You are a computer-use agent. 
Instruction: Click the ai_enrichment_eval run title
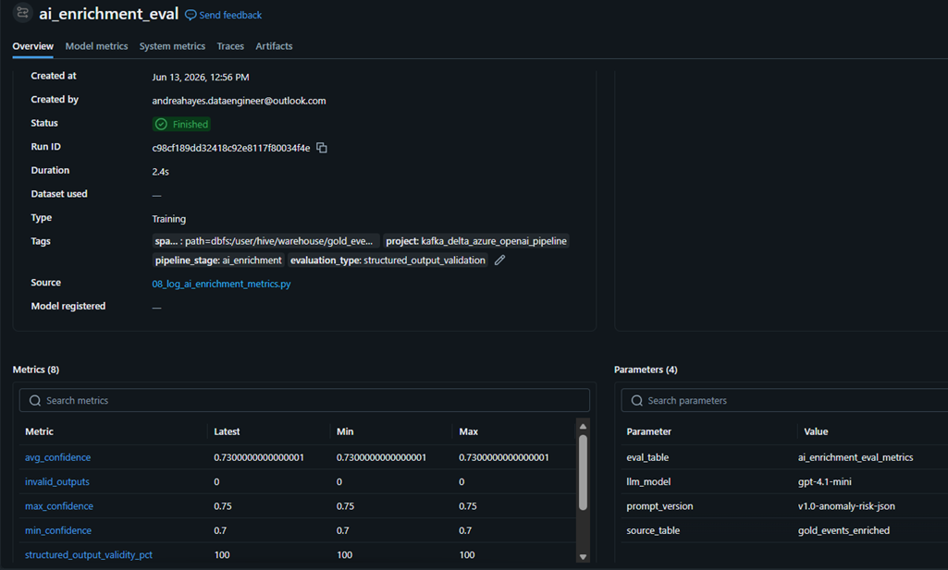pos(109,14)
